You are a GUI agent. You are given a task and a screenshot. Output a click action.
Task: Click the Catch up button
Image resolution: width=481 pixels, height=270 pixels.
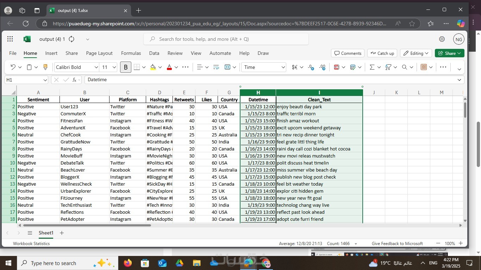pos(382,53)
